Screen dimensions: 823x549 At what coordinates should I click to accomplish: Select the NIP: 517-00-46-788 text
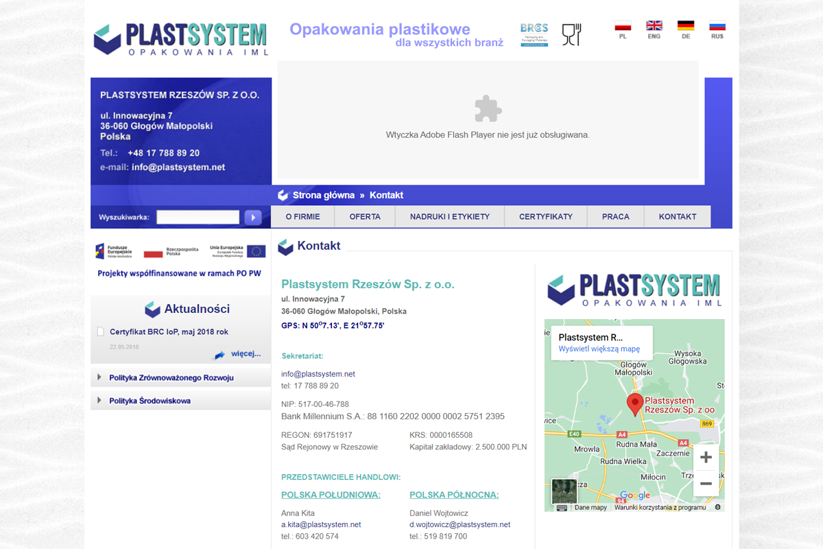point(315,404)
